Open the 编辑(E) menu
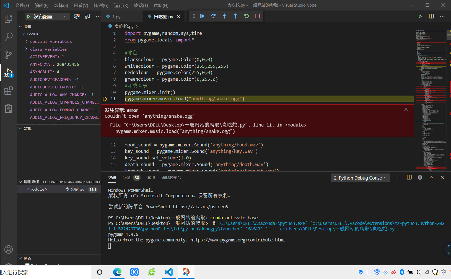Viewport: 451px width, 279px height. click(42, 5)
